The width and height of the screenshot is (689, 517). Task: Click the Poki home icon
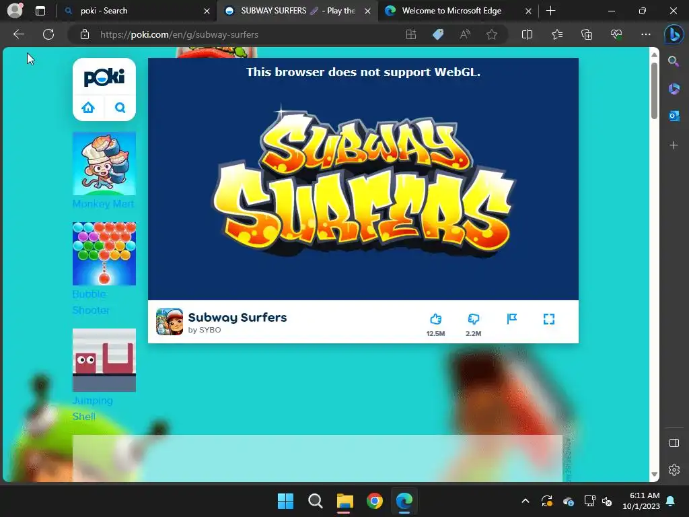88,107
